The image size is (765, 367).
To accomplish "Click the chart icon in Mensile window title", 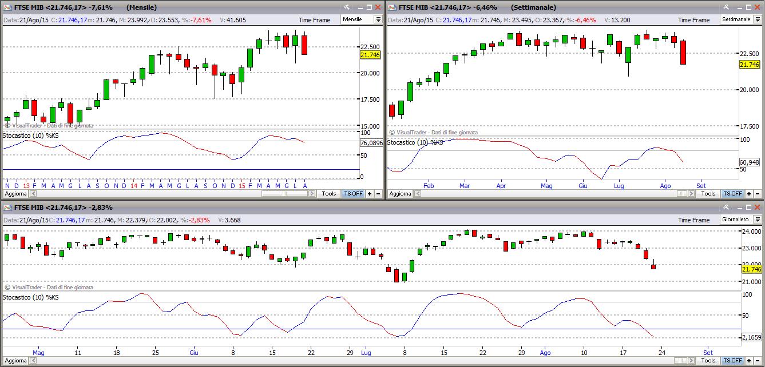I will click(7, 7).
